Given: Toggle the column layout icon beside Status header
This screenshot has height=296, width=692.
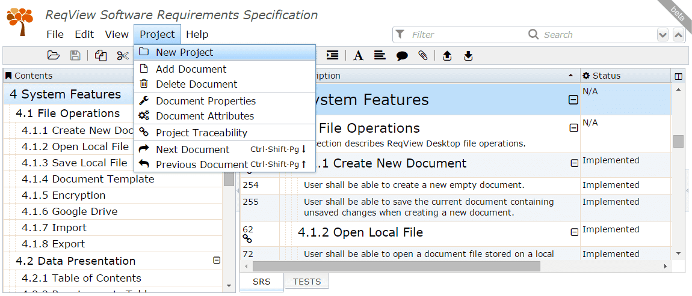Looking at the screenshot, I should click(678, 76).
